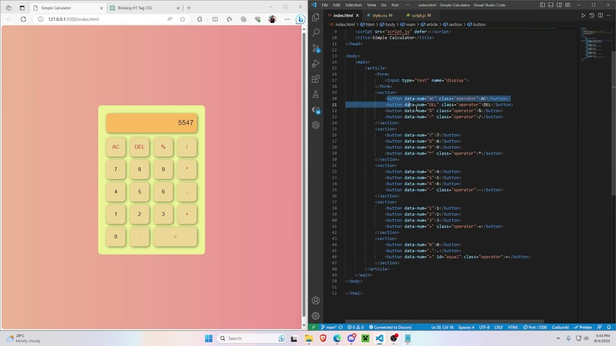The image size is (616, 346).
Task: Click the Prettier status bar item
Action: [x=583, y=327]
